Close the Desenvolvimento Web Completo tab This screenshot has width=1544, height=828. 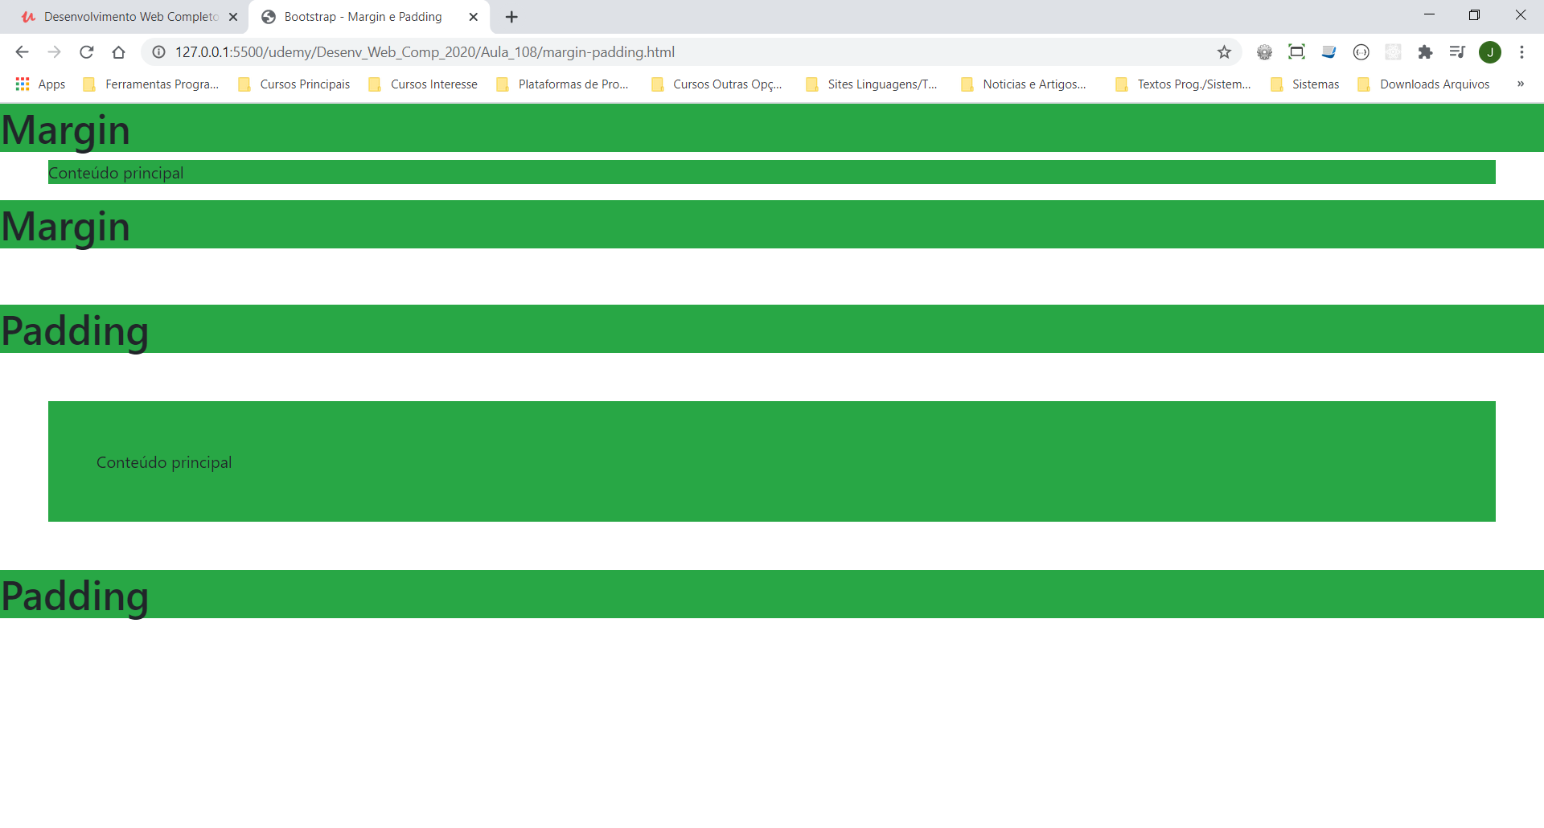tap(233, 17)
